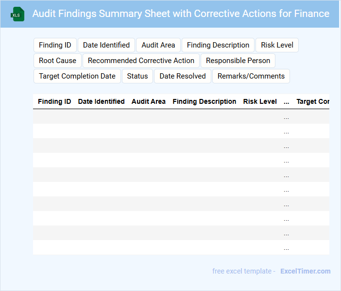The height and width of the screenshot is (291, 341).
Task: Click the green XLS file icon
Action: coord(17,14)
